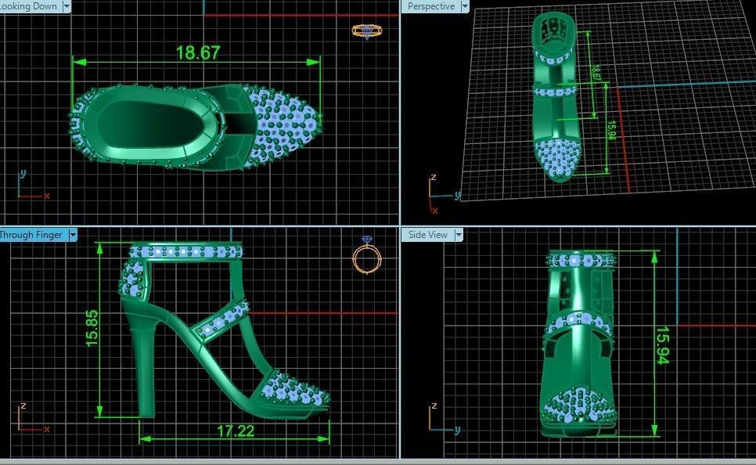
Task: Select the Side View viewport title
Action: 427,235
